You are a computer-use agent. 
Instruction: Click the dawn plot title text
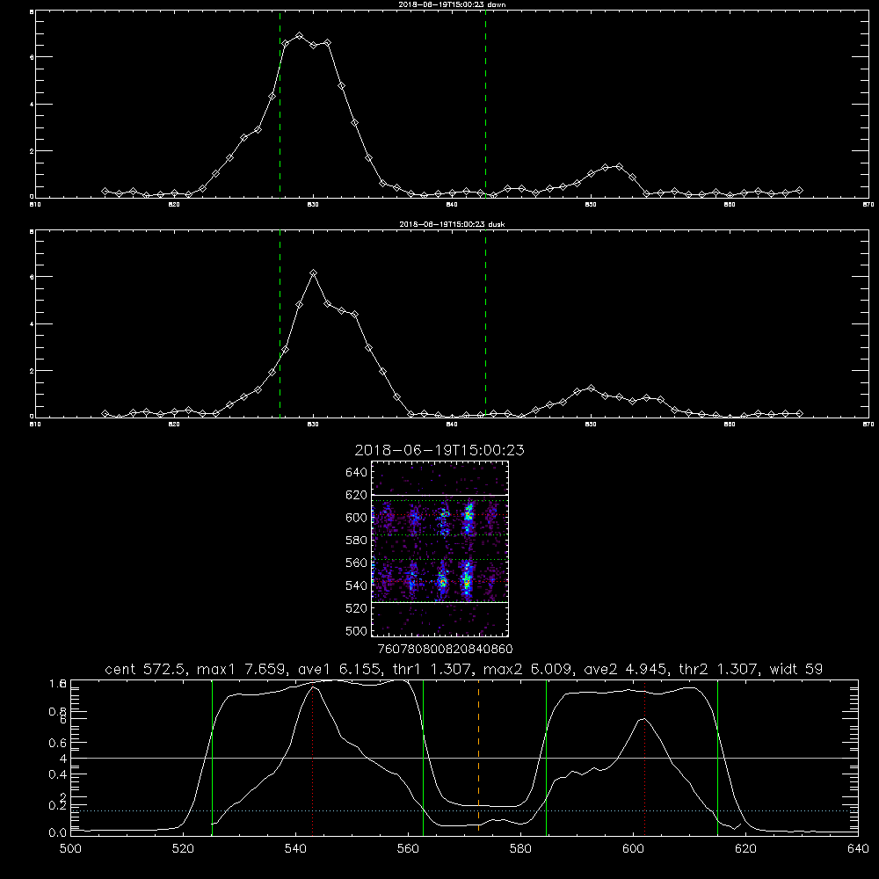point(452,4)
